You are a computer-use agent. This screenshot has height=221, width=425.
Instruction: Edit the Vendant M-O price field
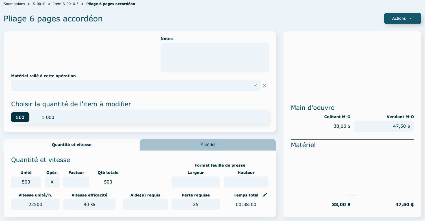[384, 126]
